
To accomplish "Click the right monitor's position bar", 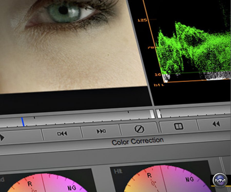I will pos(195,112).
